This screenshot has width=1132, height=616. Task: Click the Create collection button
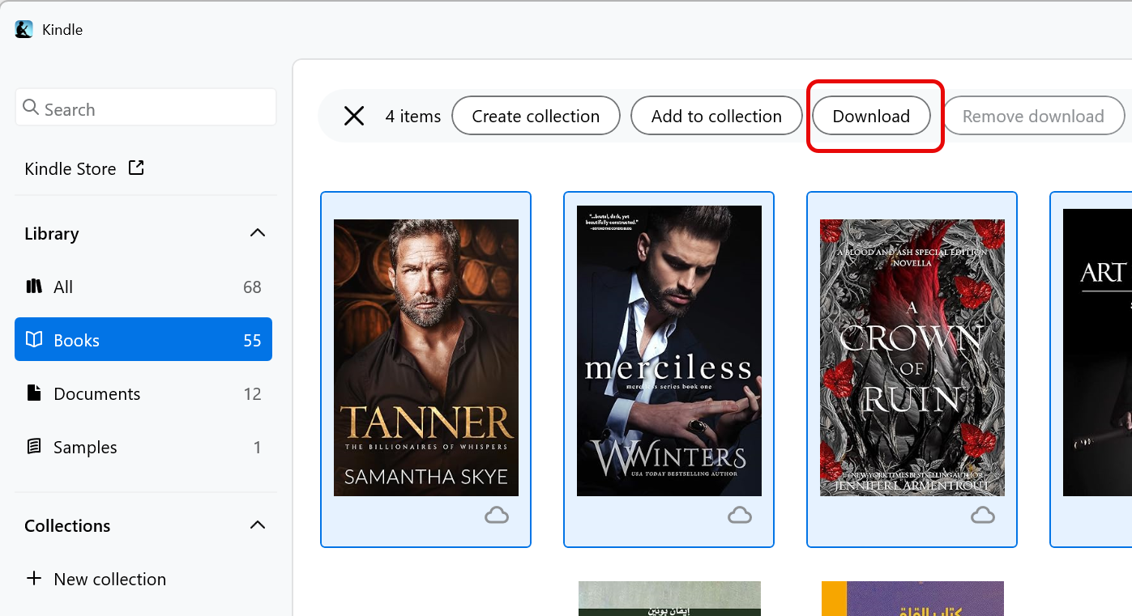(x=536, y=116)
